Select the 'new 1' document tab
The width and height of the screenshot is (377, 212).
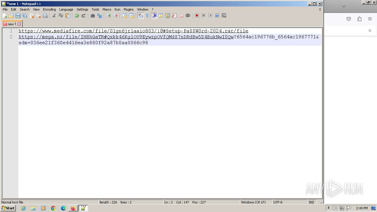pos(12,24)
